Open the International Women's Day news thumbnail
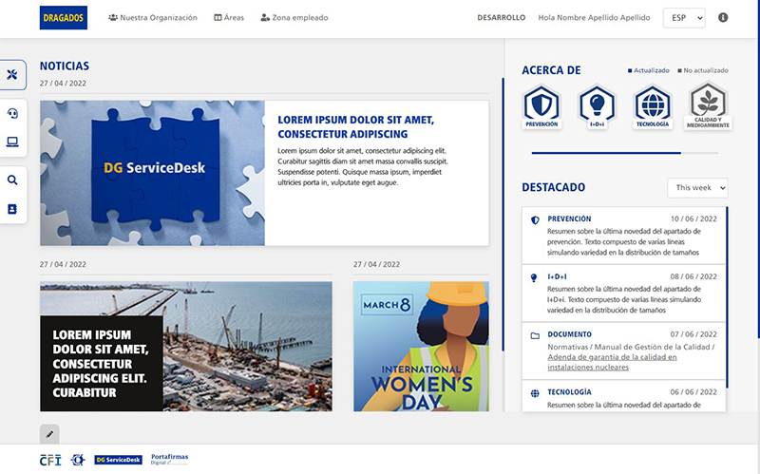 421,346
